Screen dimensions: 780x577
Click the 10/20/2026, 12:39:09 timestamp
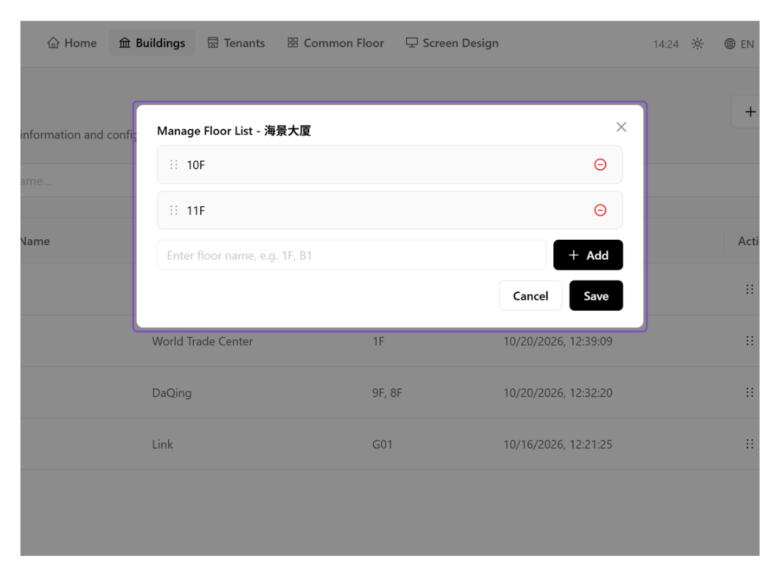(558, 341)
